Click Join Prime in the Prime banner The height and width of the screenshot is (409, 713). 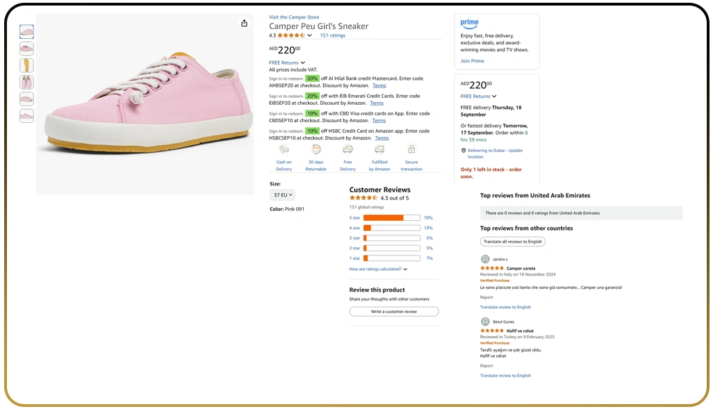pyautogui.click(x=472, y=60)
